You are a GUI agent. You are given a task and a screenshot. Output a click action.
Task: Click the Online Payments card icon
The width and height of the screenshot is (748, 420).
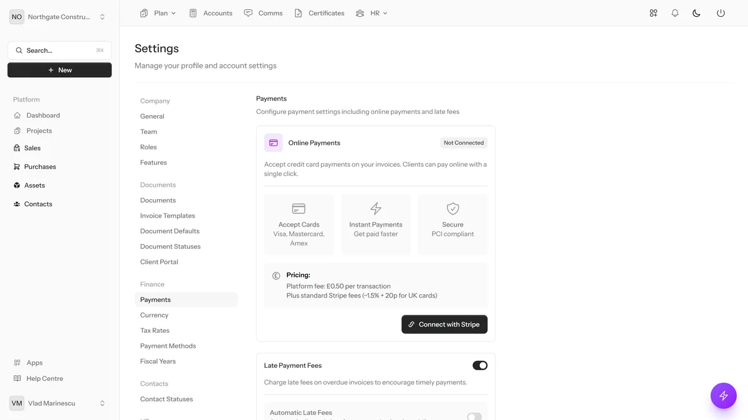click(274, 142)
